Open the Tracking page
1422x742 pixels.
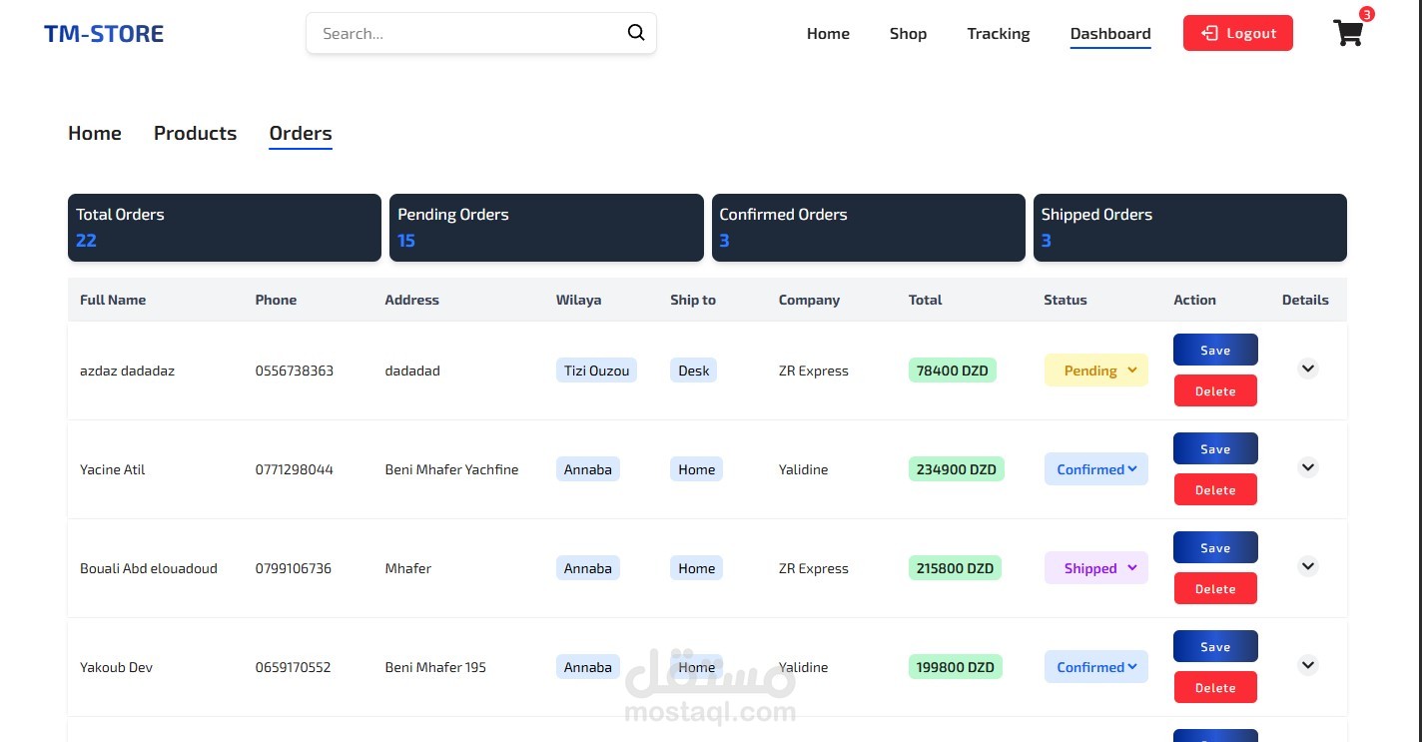click(x=998, y=33)
